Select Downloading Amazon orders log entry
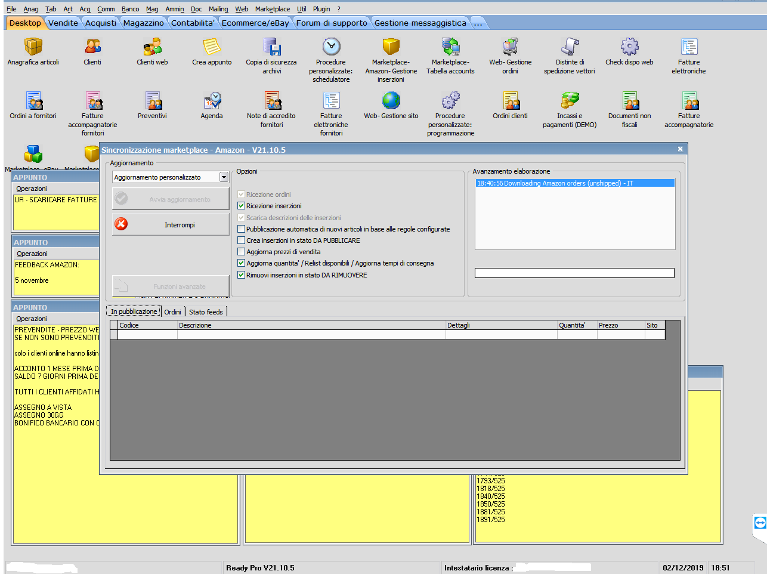Screen dimensions: 767x574 tap(575, 183)
